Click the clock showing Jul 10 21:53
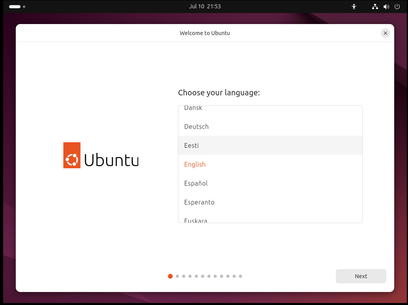 coord(205,6)
